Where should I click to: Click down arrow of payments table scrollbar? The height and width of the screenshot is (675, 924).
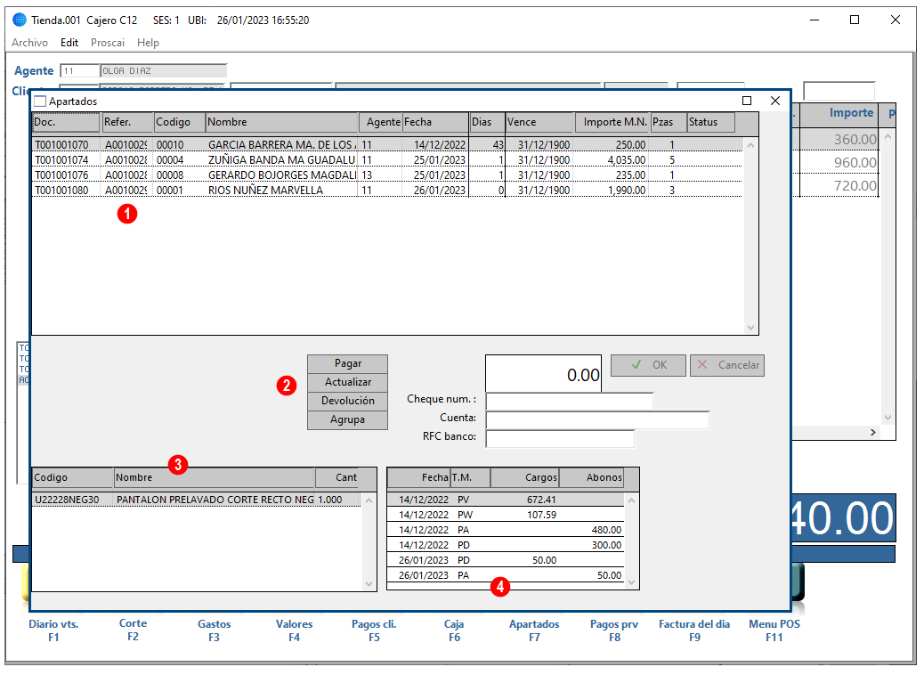(632, 582)
